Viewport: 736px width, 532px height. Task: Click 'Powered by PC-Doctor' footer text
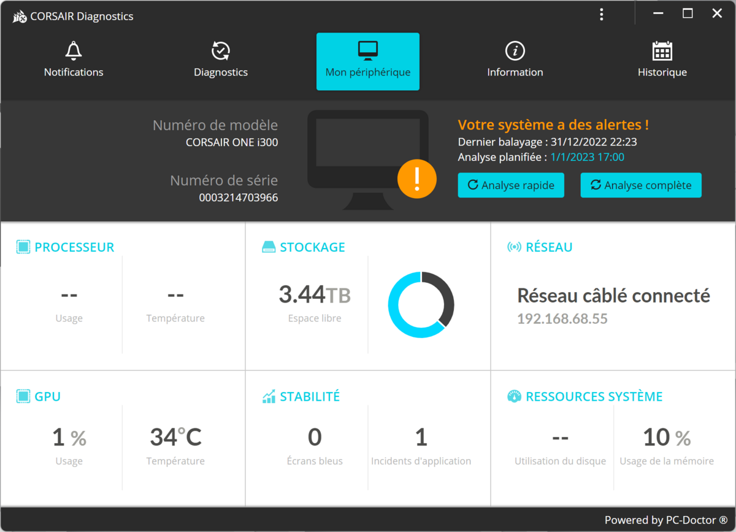pyautogui.click(x=665, y=520)
